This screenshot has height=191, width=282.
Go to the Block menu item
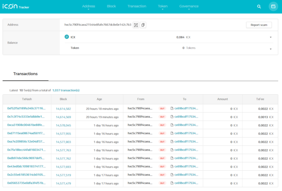click(x=111, y=6)
